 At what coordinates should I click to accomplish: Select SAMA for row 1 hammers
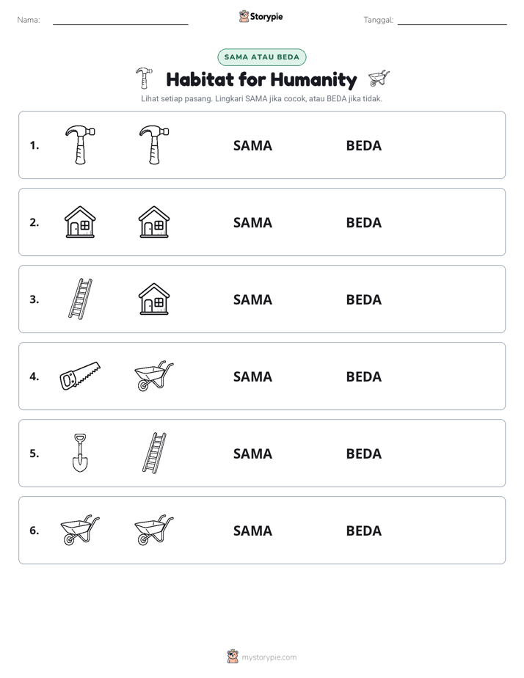(x=252, y=146)
